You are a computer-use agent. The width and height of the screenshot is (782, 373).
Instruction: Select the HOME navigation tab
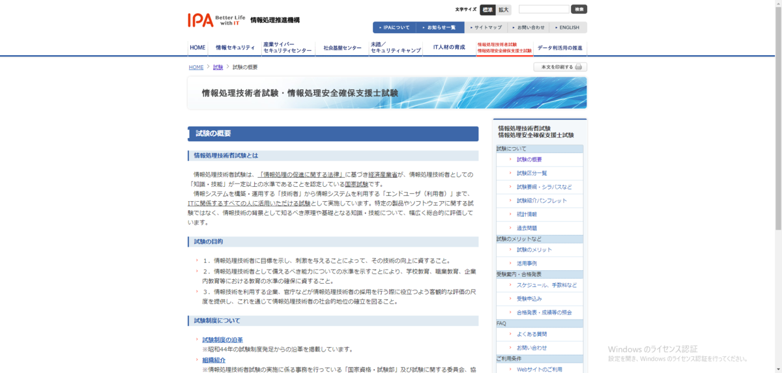pos(197,48)
